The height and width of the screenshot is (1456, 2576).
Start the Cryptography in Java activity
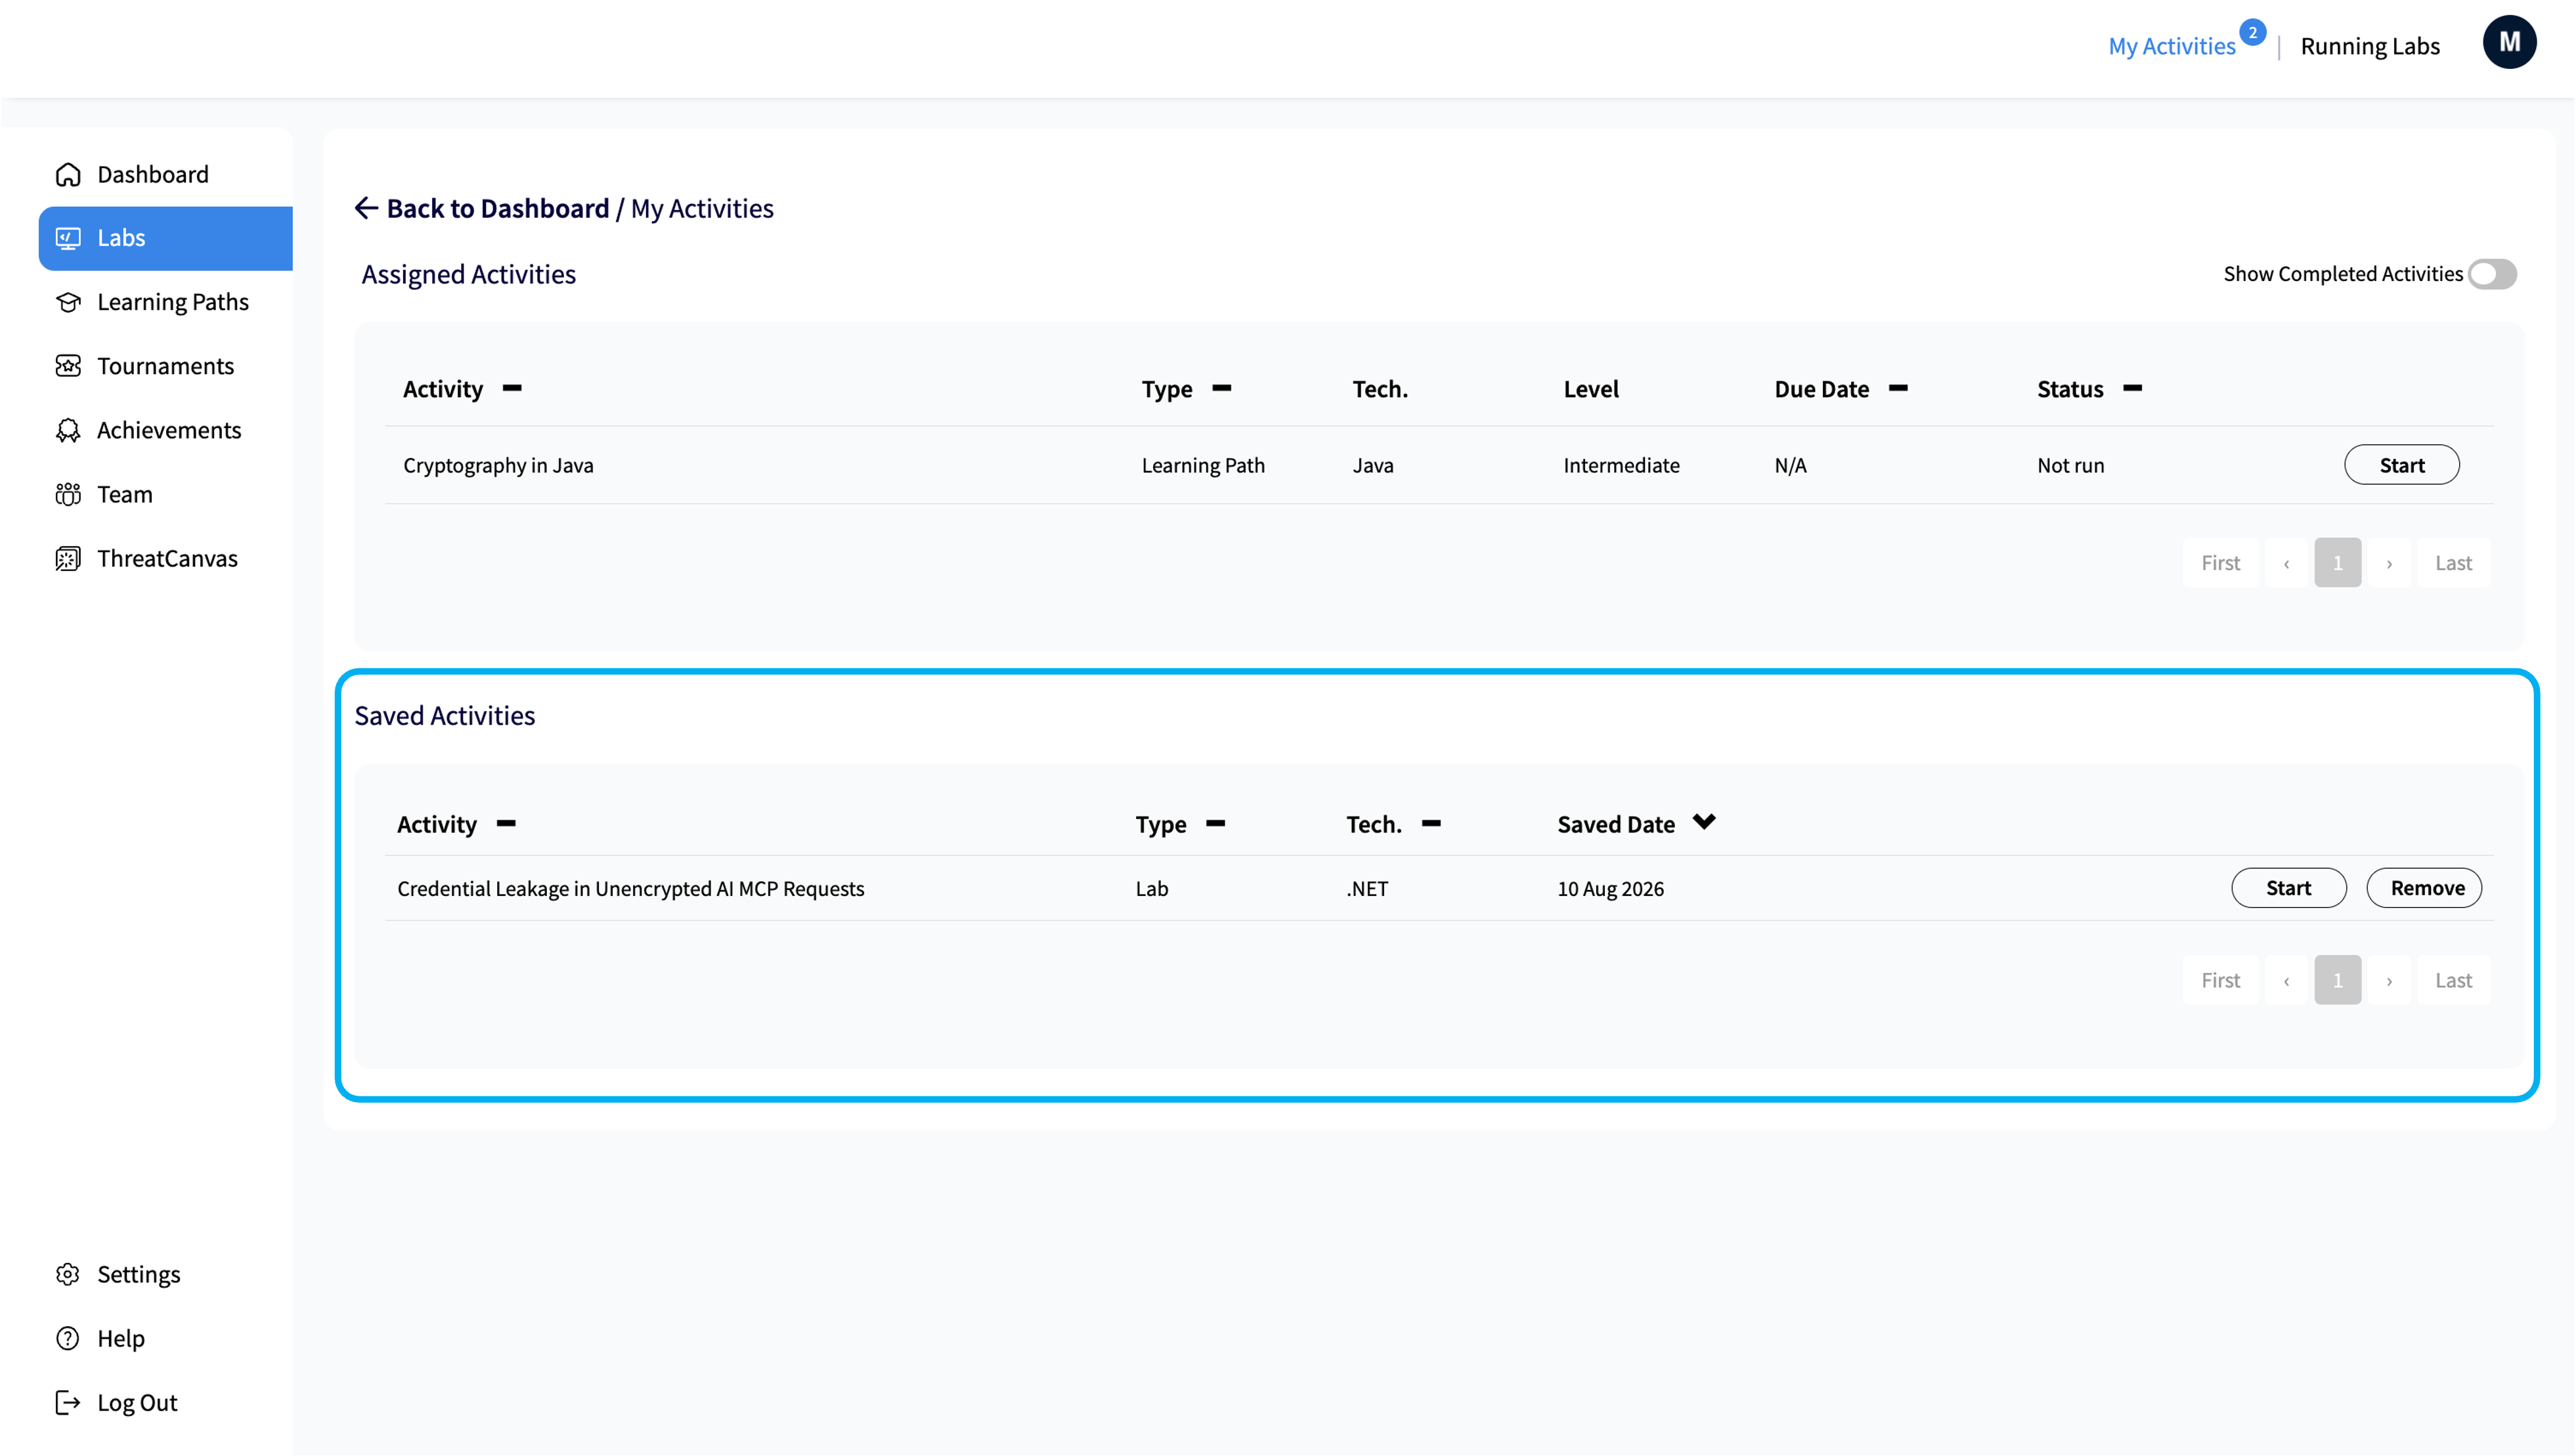pos(2401,465)
